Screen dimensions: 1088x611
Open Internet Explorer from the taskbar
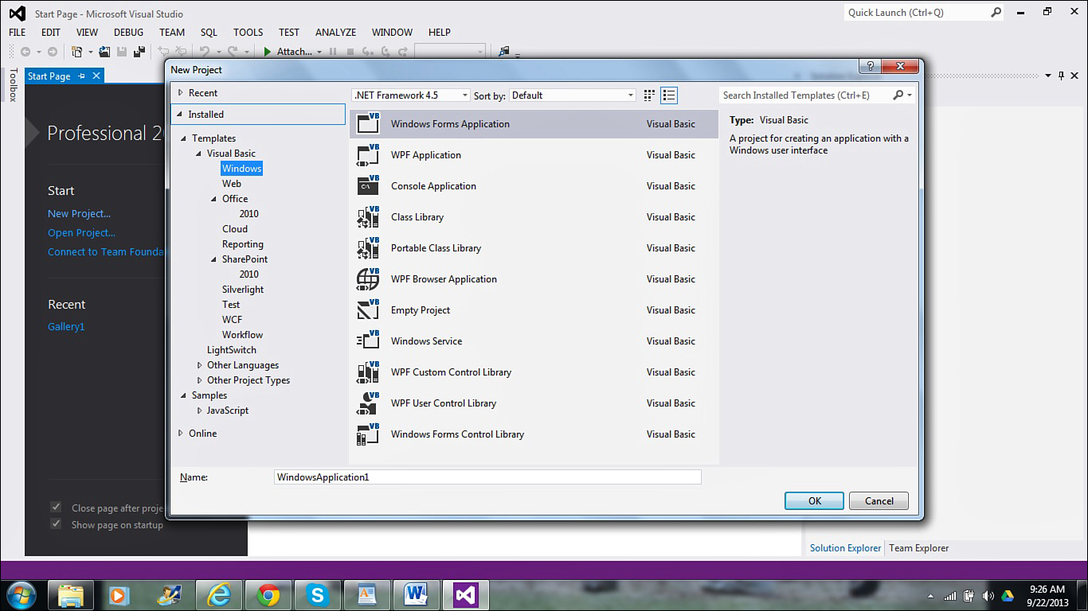[x=219, y=595]
